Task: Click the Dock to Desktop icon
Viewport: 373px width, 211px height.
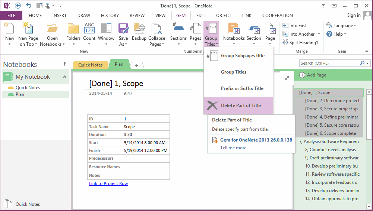Action: pyautogui.click(x=39, y=6)
